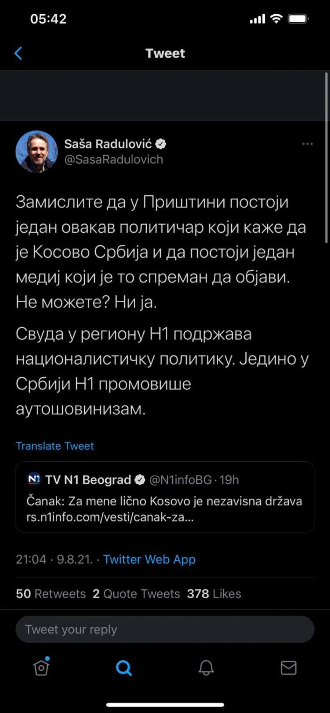Open the @SasaRadulovich handle
The height and width of the screenshot is (713, 330).
114,159
